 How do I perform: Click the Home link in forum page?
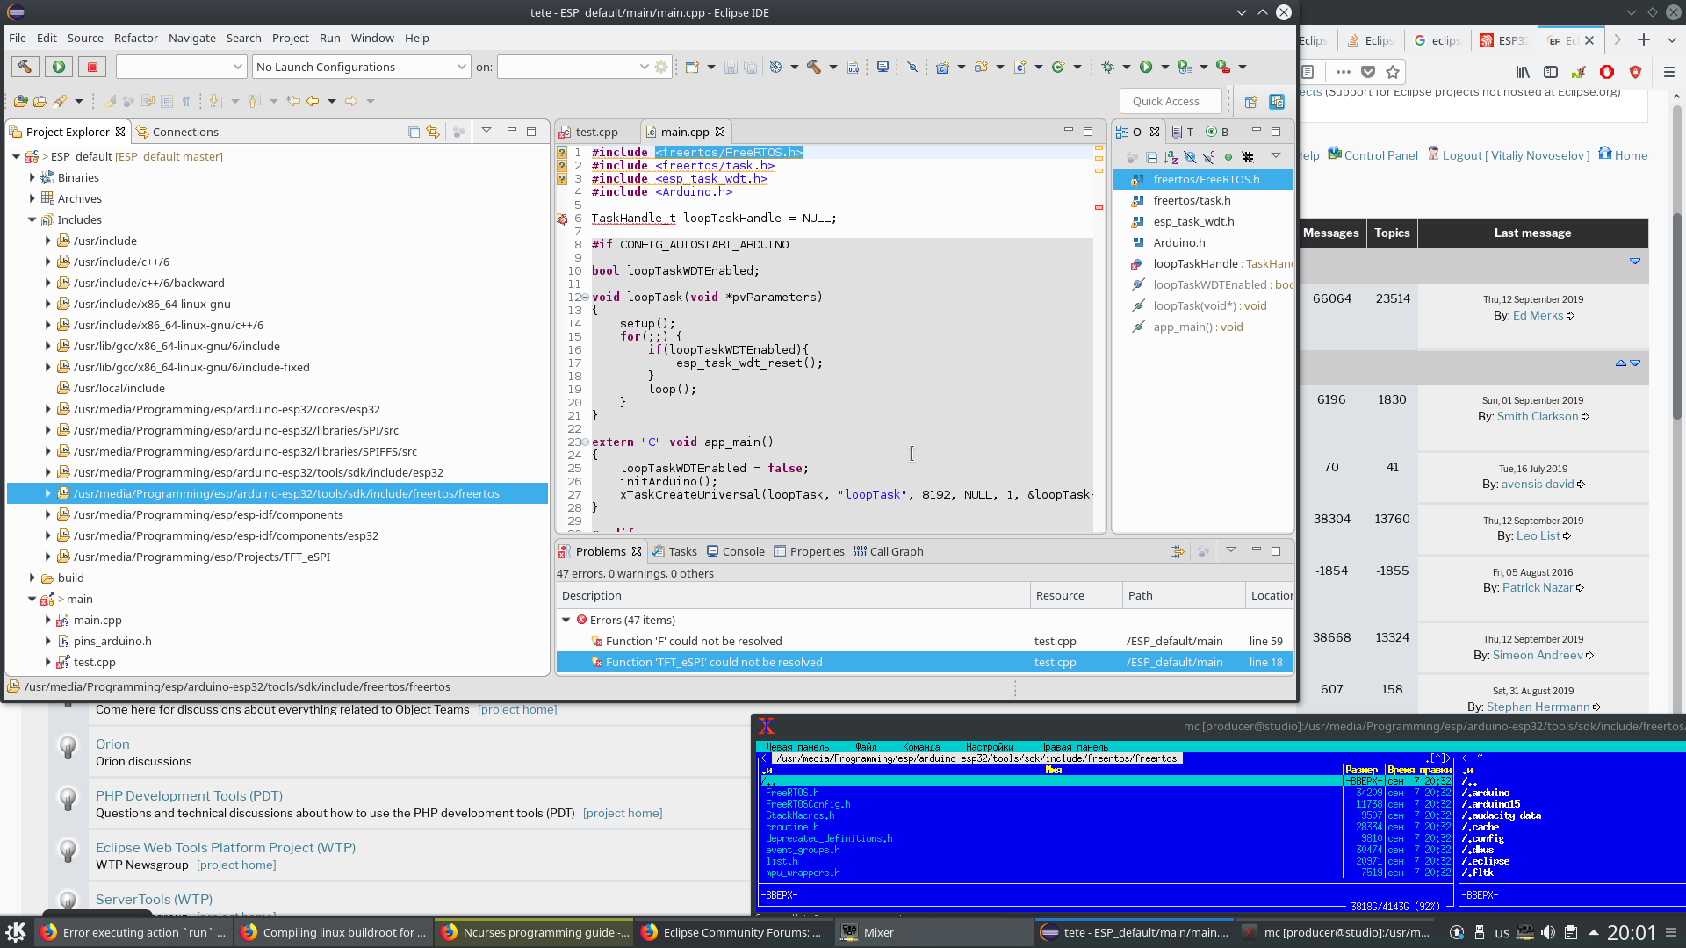point(1631,155)
